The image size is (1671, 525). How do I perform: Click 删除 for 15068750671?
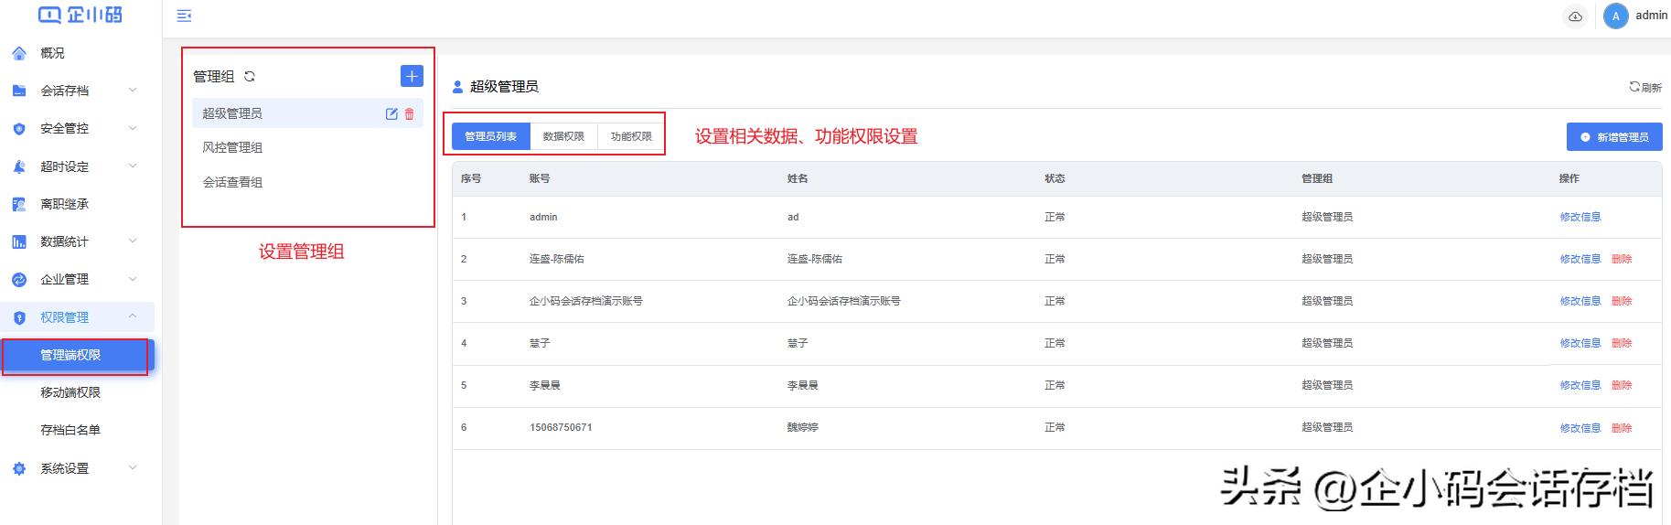1622,428
